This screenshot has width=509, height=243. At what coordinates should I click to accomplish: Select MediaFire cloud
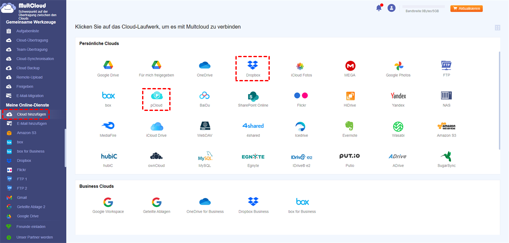(108, 130)
